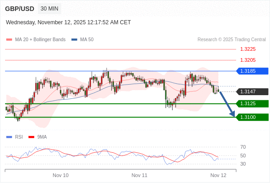Click the Nov 11 date axis label
Screen dimensions: 270x183
point(140,175)
